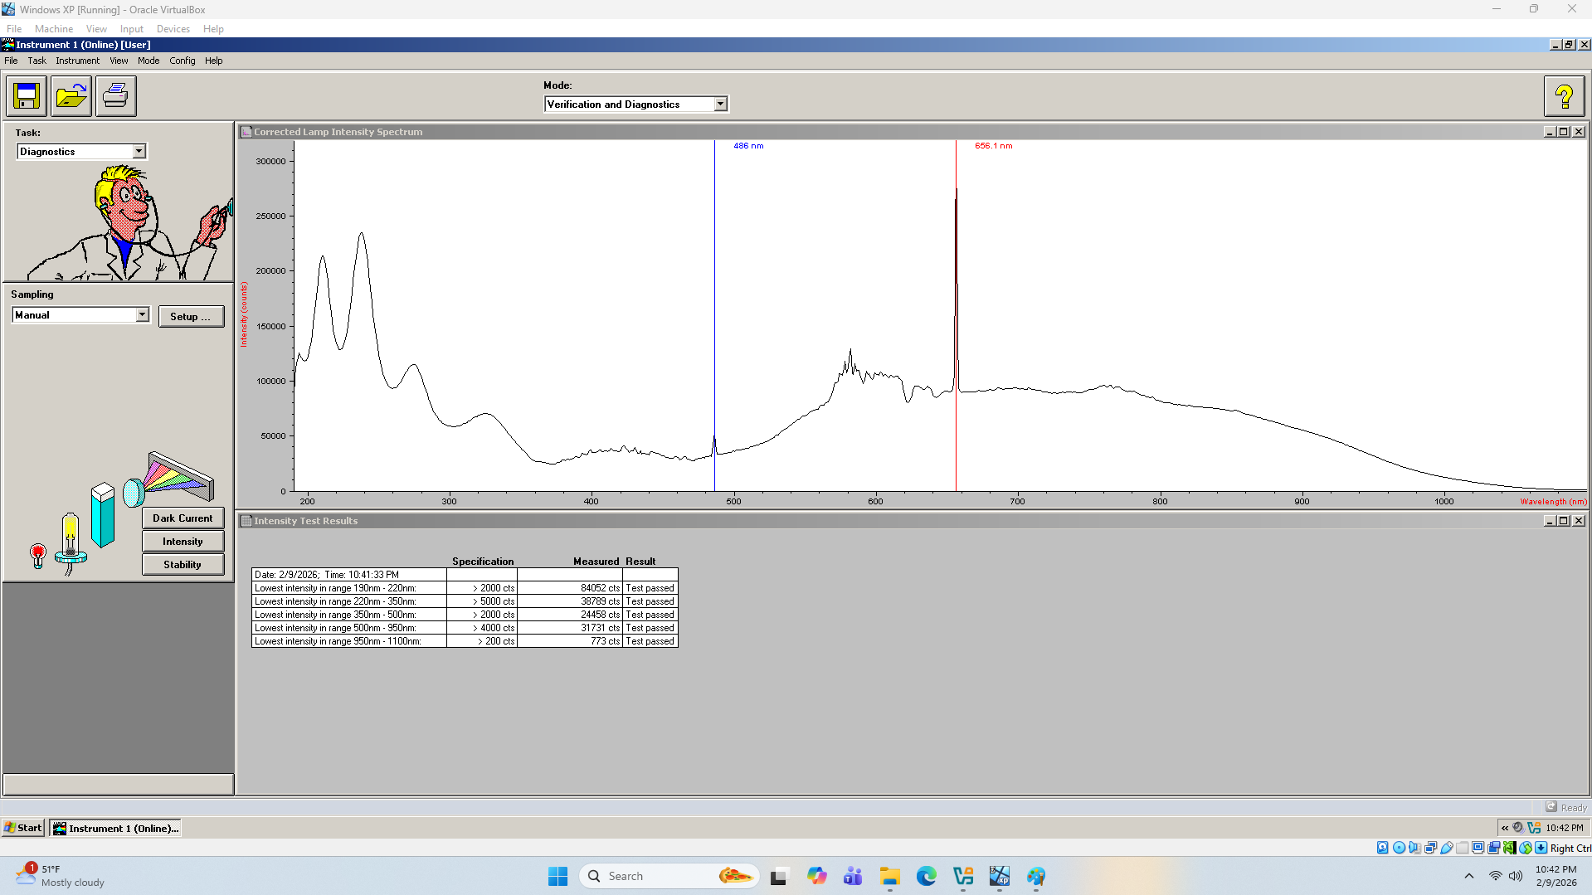Open the Config menu

coord(182,61)
